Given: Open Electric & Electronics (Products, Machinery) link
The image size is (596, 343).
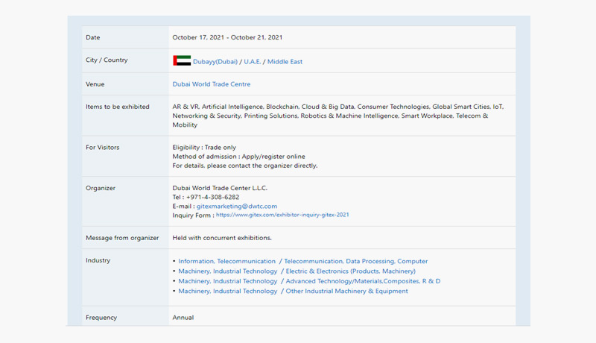Looking at the screenshot, I should tap(350, 271).
